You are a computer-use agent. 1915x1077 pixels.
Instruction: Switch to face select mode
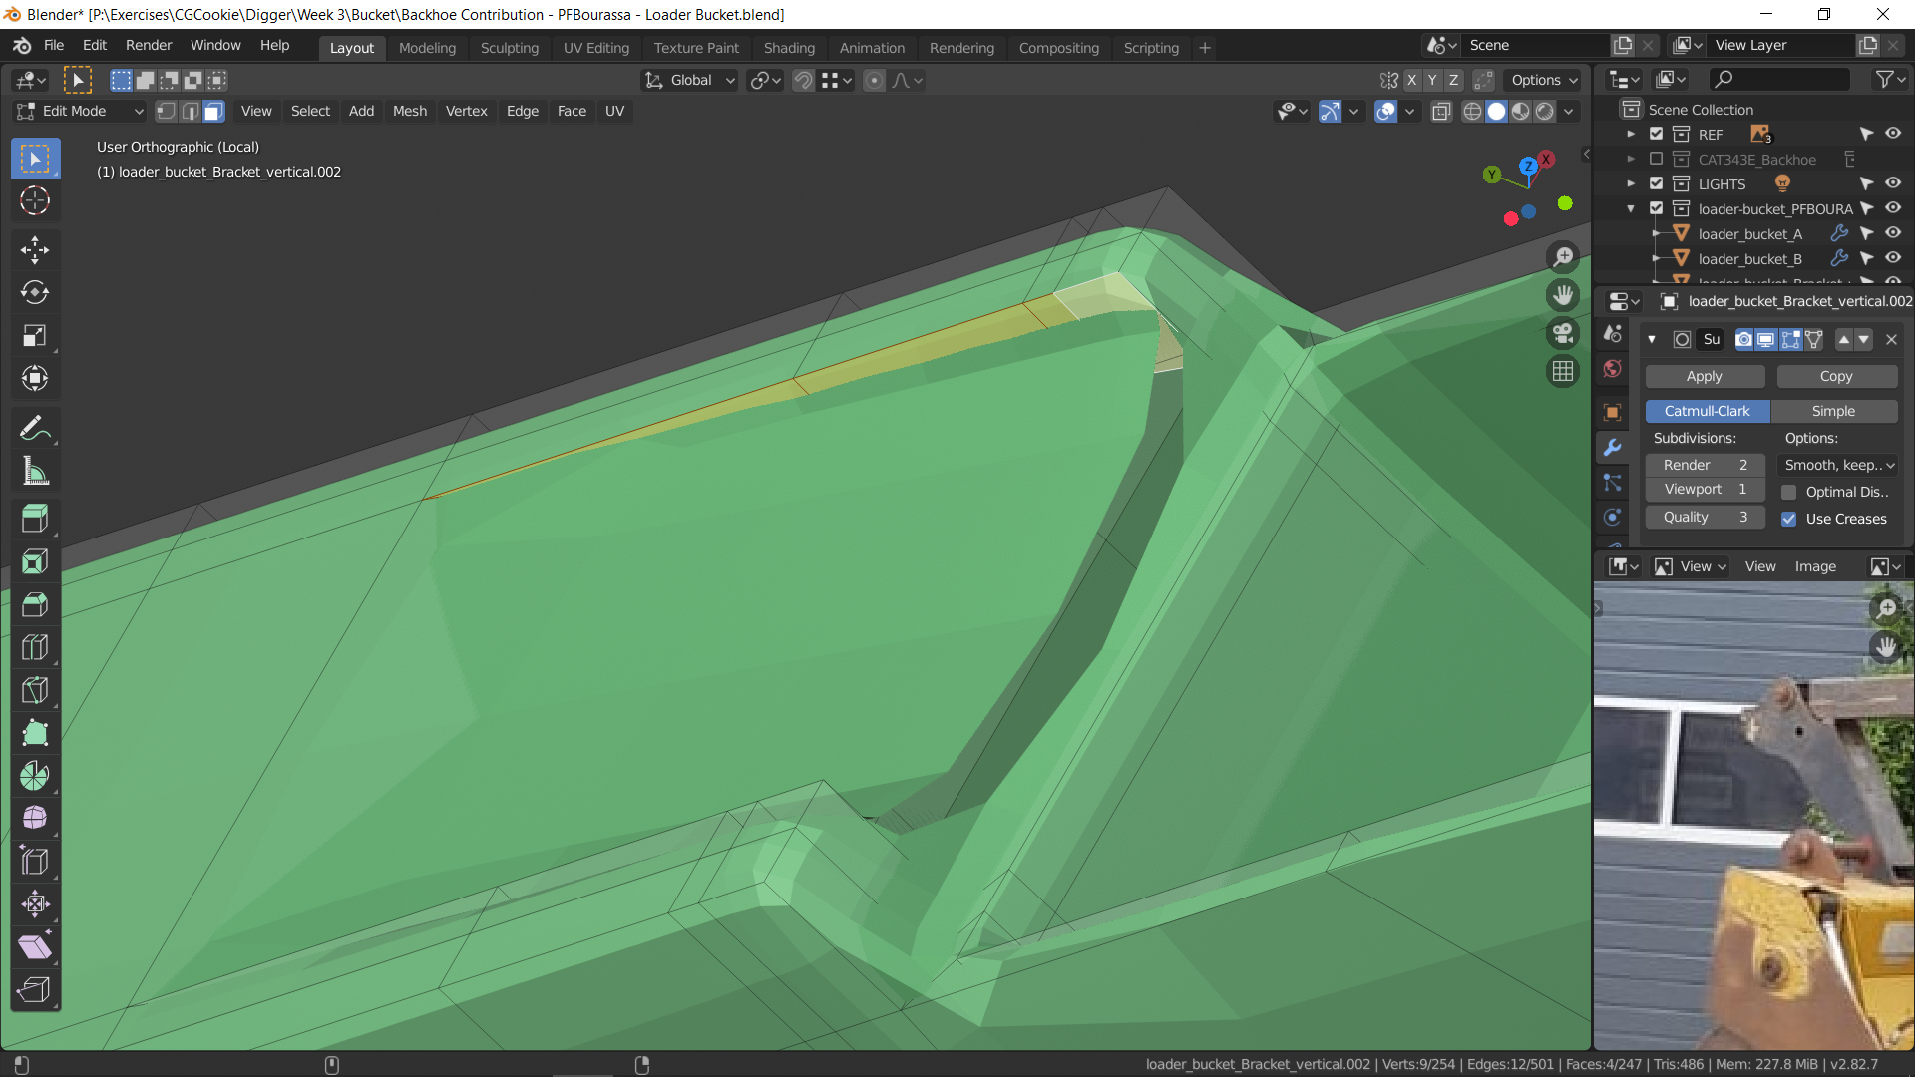click(213, 111)
